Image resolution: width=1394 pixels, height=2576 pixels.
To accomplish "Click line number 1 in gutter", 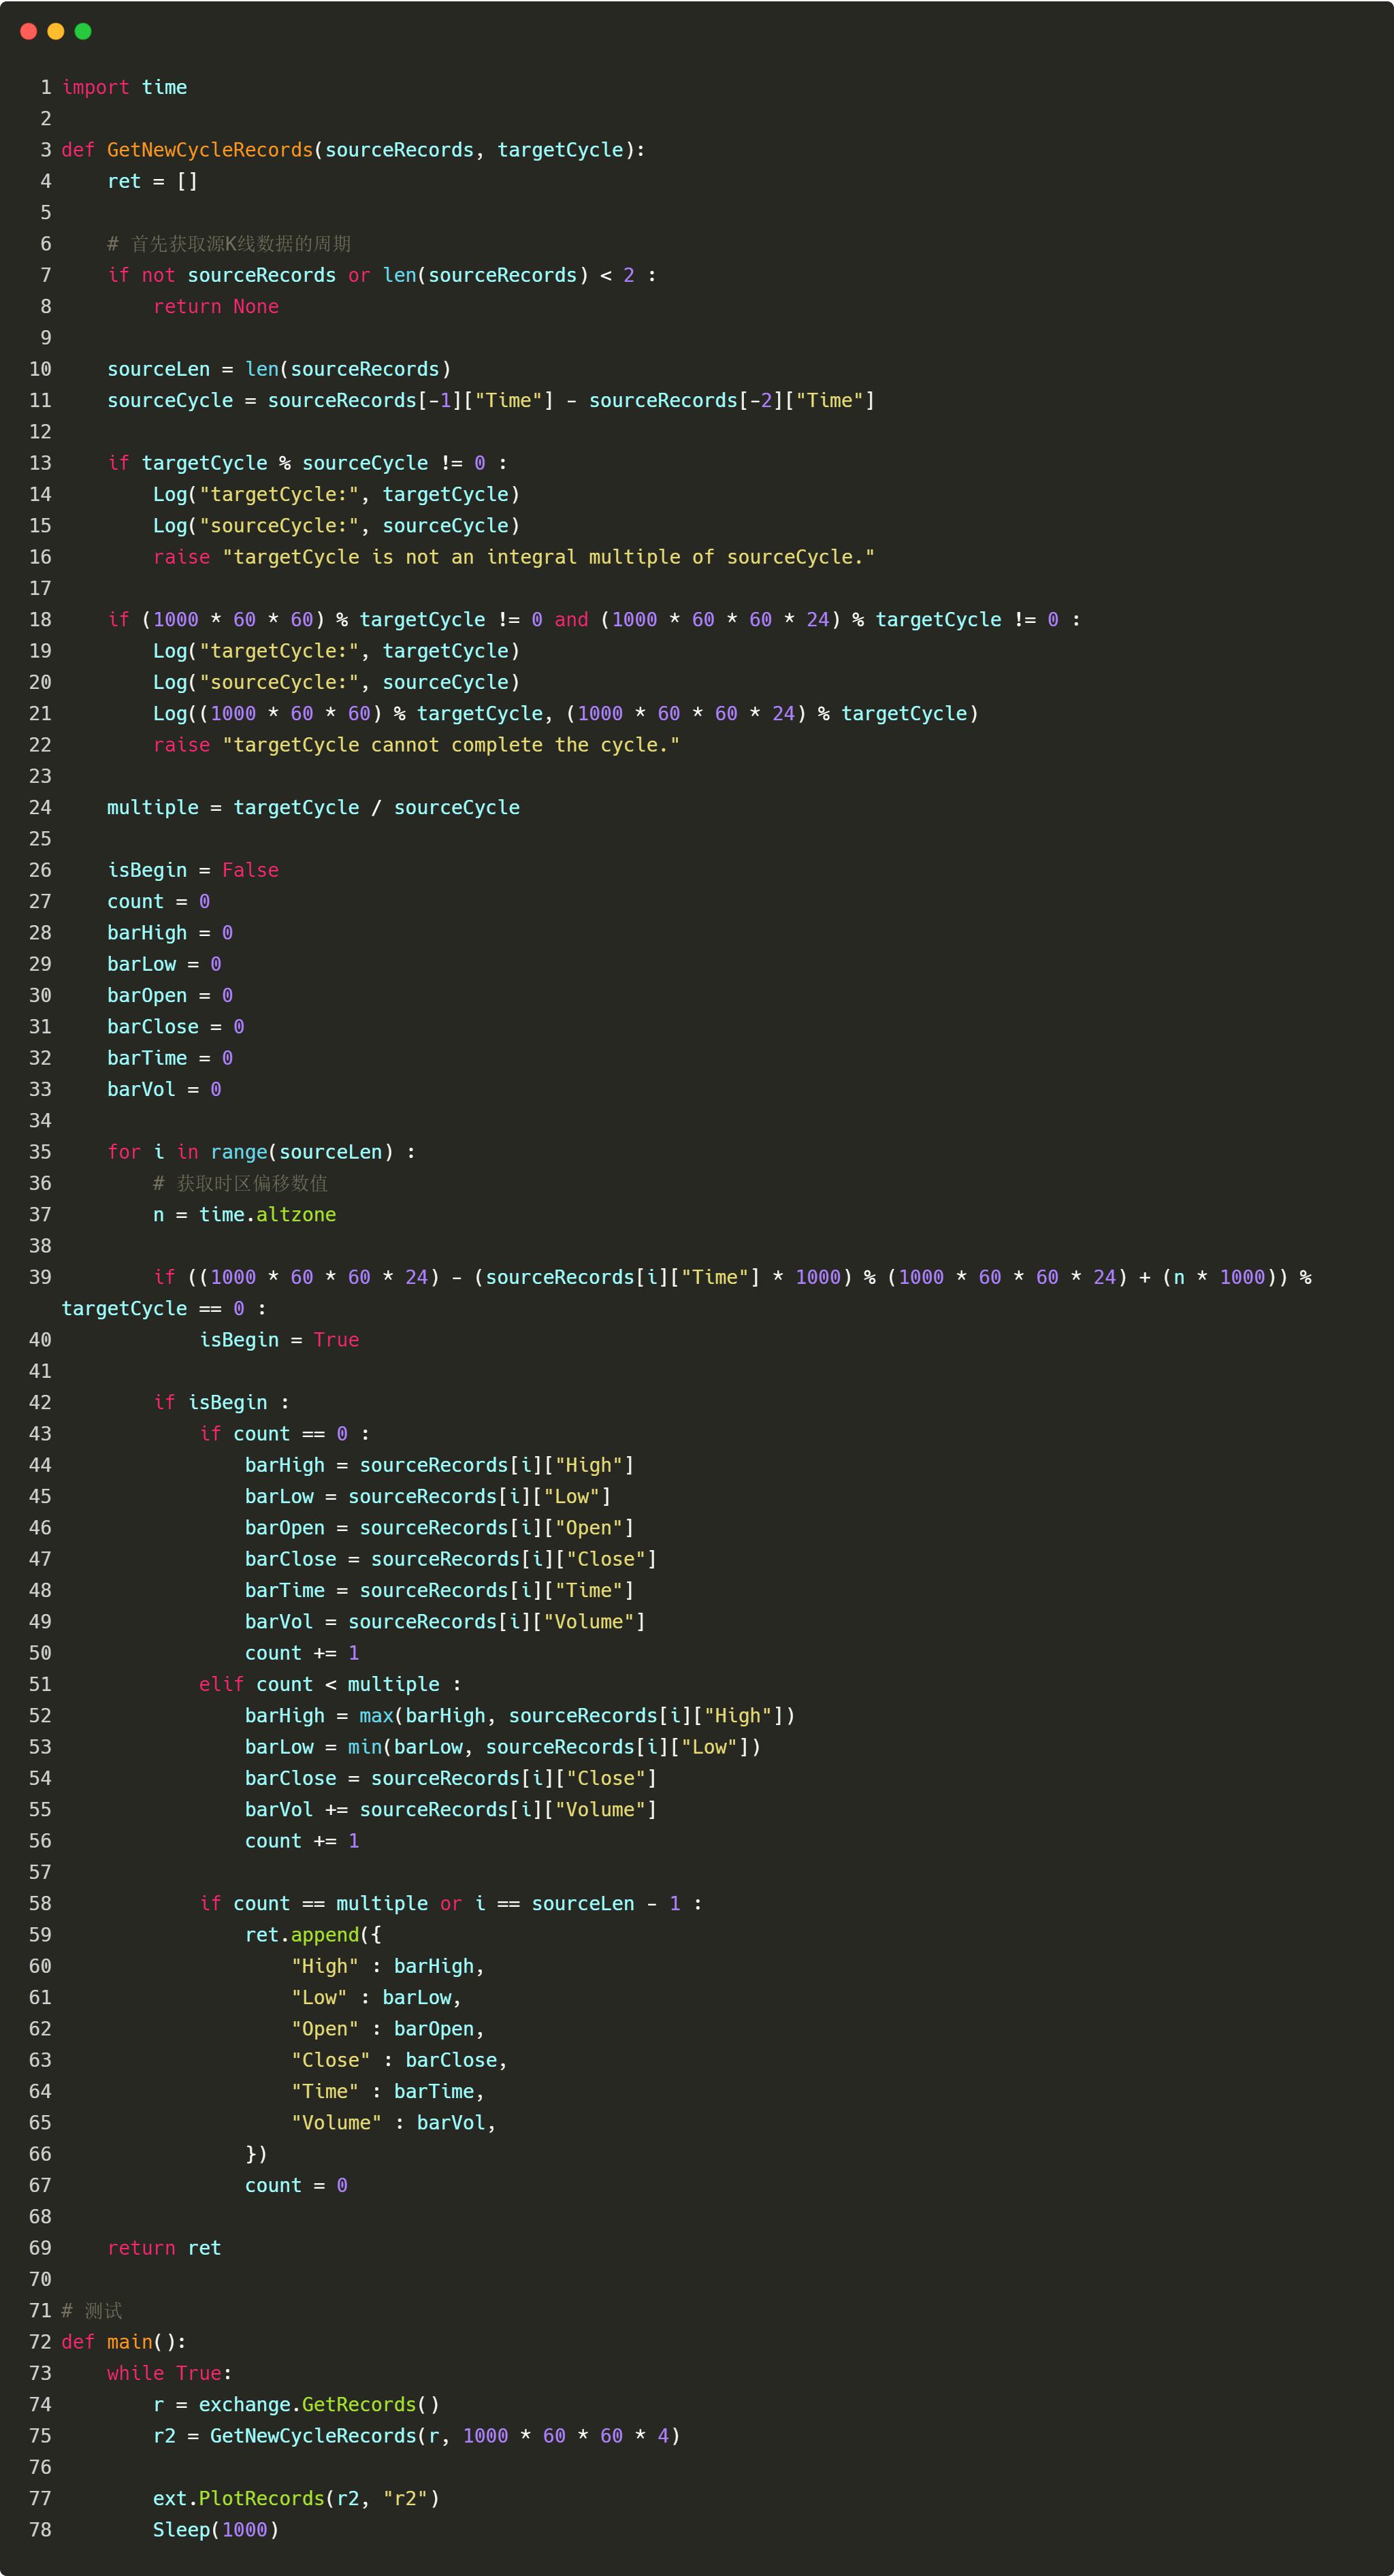I will click(46, 88).
